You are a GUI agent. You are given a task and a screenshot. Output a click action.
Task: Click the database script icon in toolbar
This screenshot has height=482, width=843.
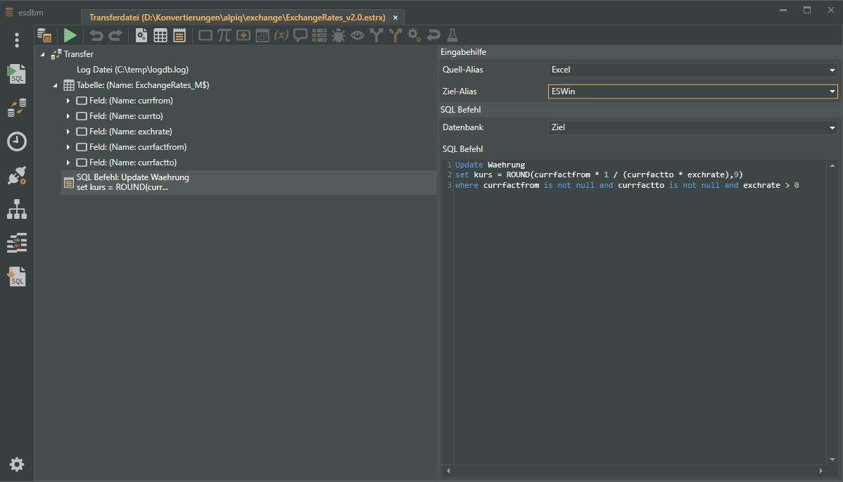(x=44, y=35)
